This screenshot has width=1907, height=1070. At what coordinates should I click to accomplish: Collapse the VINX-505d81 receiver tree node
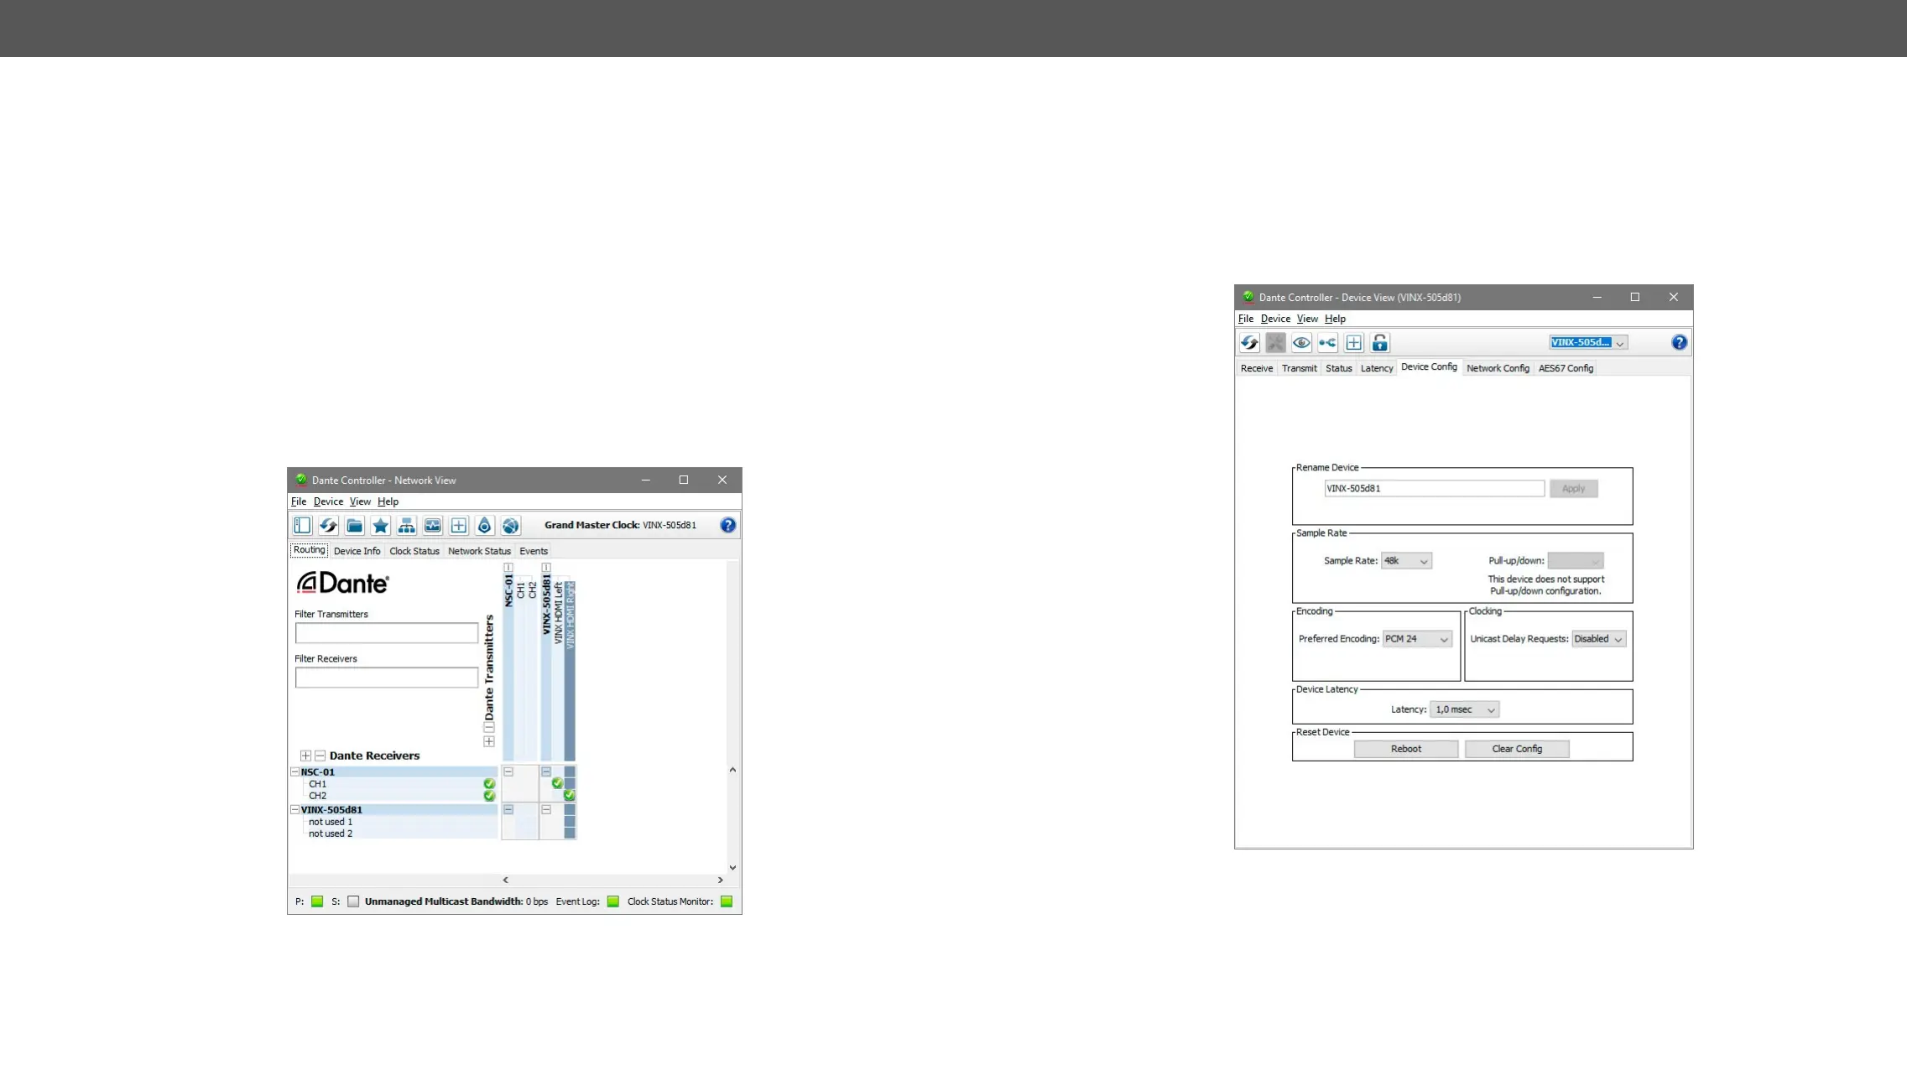[x=295, y=810]
